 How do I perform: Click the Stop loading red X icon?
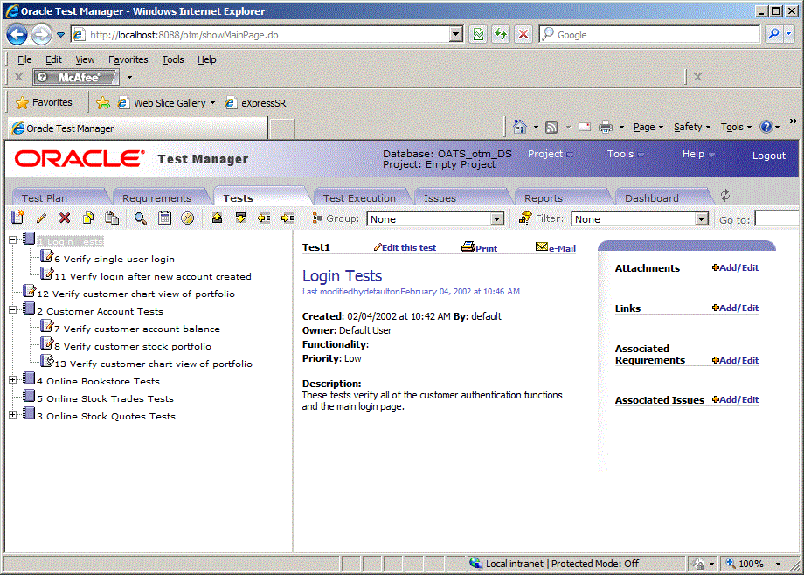pos(523,34)
